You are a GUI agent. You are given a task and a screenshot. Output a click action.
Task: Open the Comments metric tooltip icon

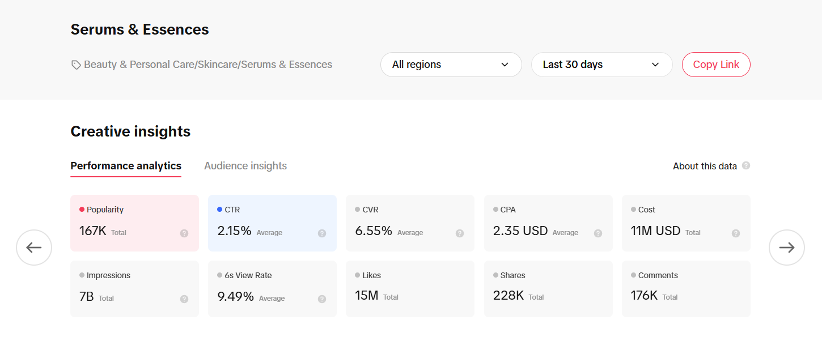pos(735,299)
